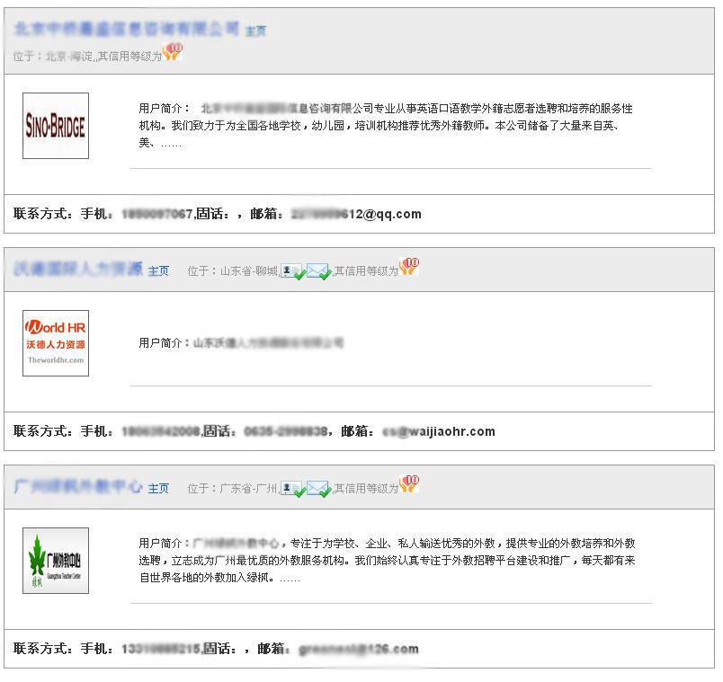Click email verified envelope icon in Guangzhou listing
The width and height of the screenshot is (723, 682).
(318, 489)
